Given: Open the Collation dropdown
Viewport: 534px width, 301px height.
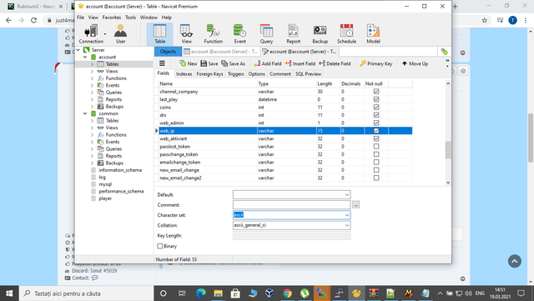Looking at the screenshot, I should [x=347, y=225].
